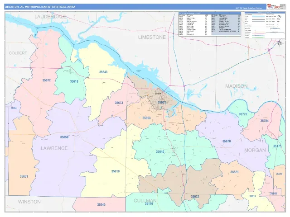Select the LIMESTONE county label

(x=152, y=37)
